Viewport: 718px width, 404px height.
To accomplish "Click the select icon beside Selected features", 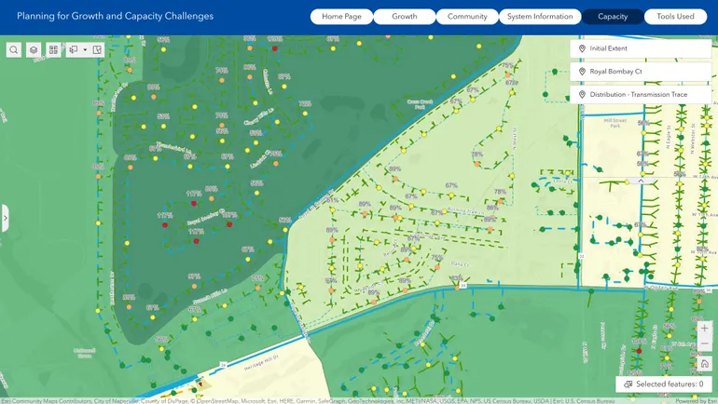I will [628, 384].
